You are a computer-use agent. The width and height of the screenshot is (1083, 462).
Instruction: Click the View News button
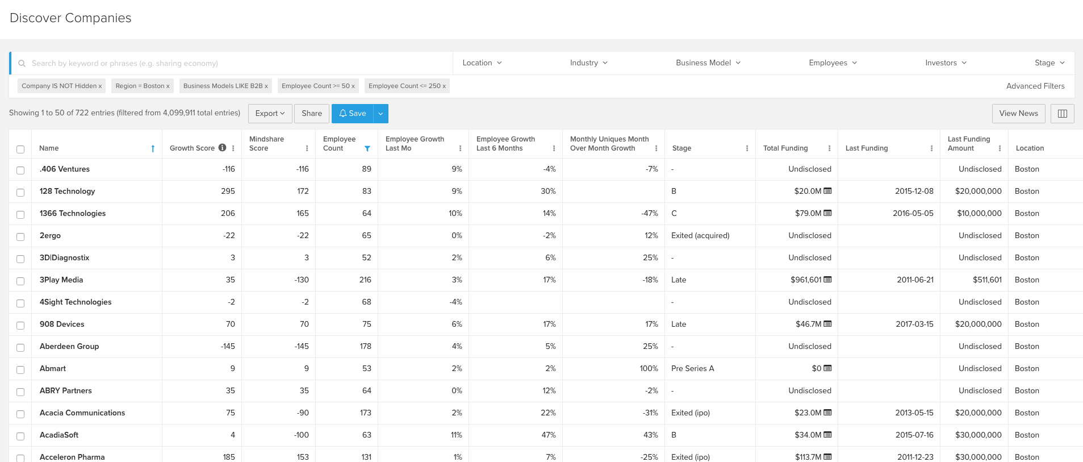coord(1019,114)
